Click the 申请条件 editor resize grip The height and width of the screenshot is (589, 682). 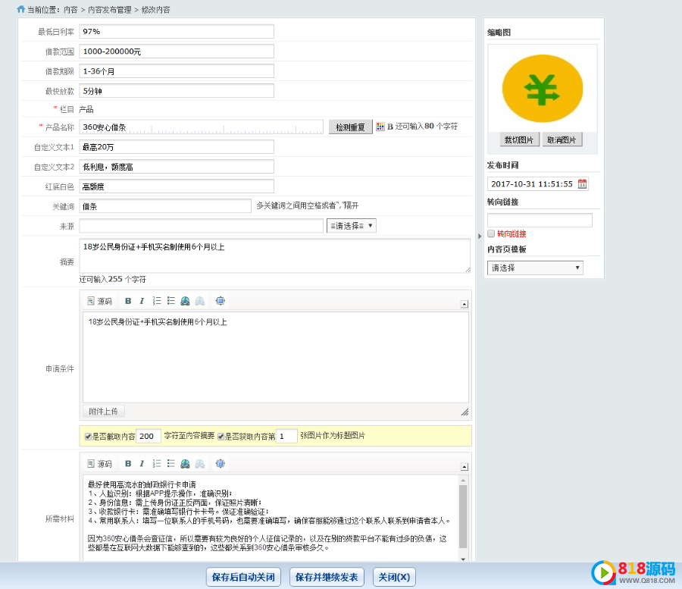465,412
